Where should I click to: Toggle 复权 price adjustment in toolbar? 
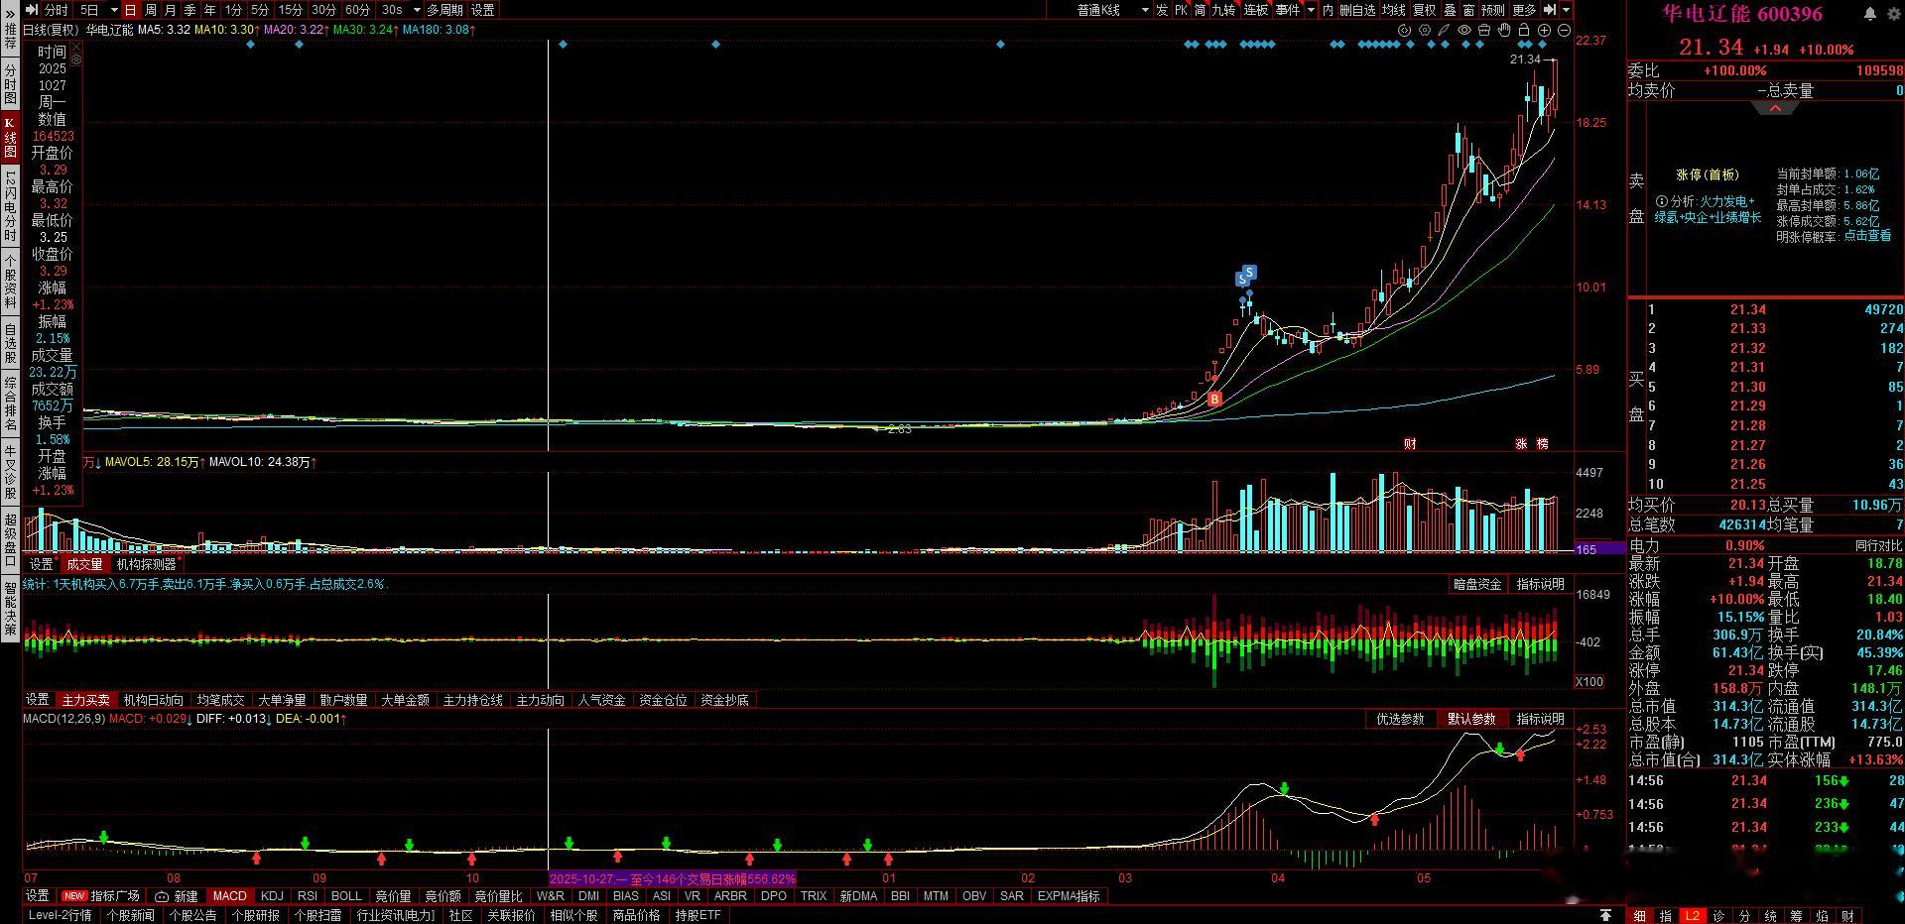tap(1425, 9)
